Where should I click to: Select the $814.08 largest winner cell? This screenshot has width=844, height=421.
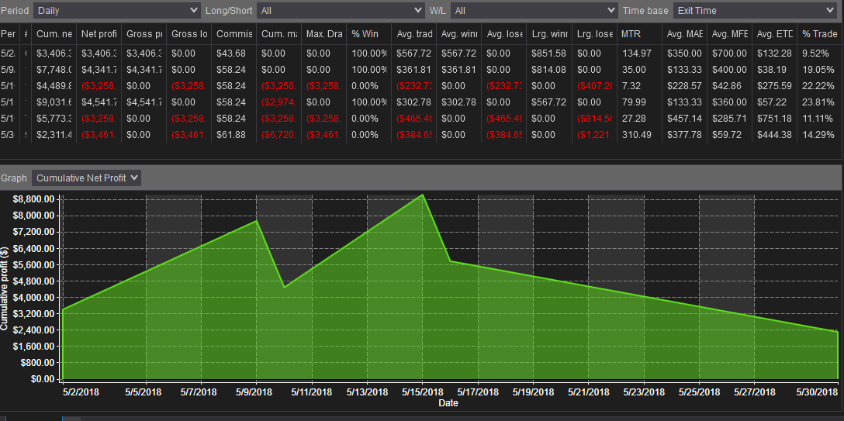coord(549,70)
